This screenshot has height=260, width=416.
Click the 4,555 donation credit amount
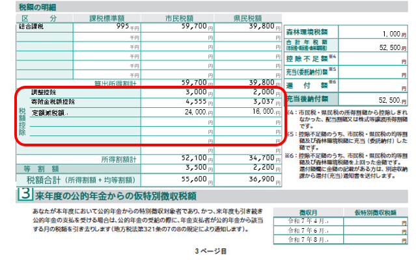[x=196, y=101]
